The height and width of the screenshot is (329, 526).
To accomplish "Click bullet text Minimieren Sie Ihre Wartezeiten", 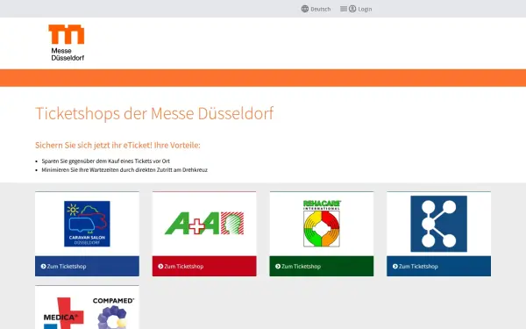I will [124, 170].
